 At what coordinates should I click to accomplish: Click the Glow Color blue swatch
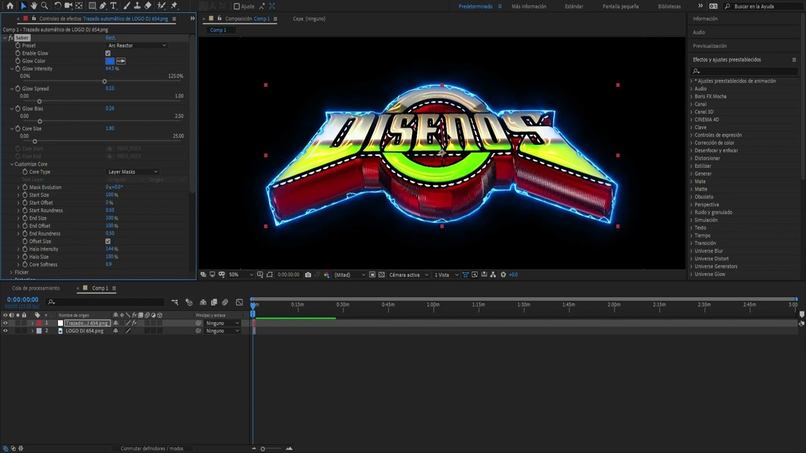click(110, 61)
